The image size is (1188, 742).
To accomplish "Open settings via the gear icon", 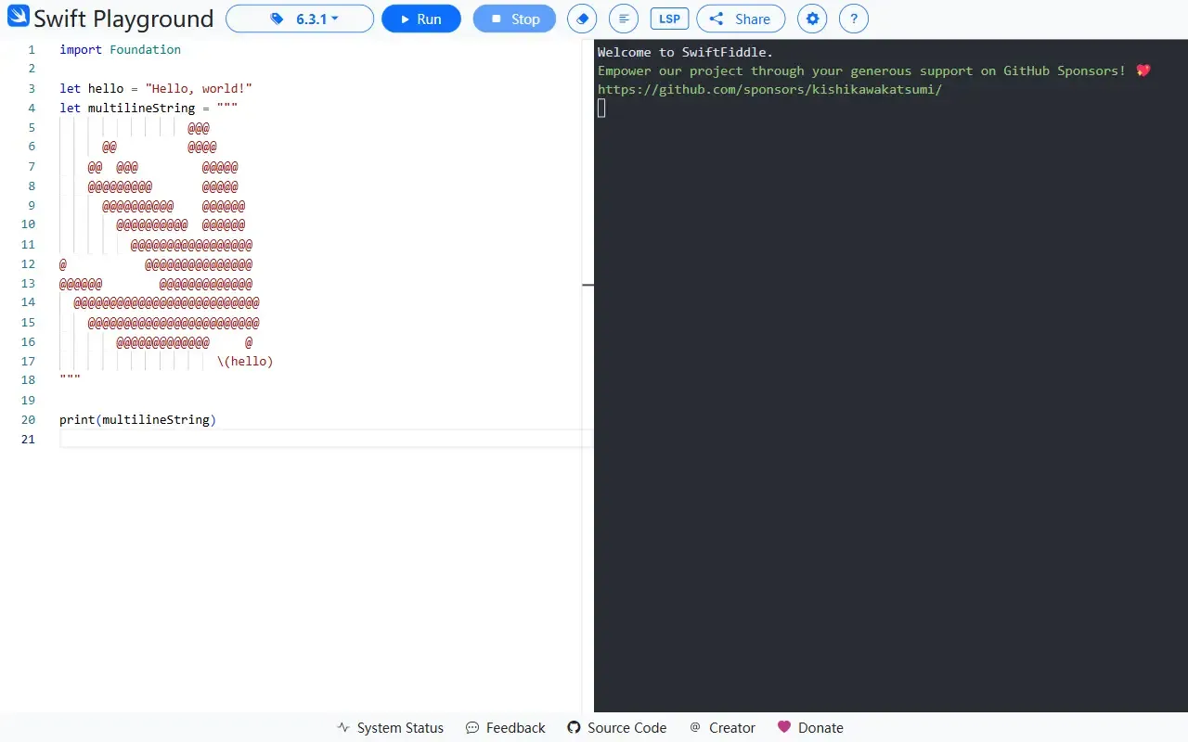I will (812, 19).
